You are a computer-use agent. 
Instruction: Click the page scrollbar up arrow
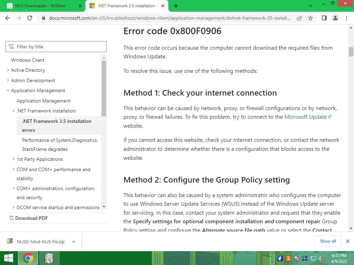coord(351,28)
